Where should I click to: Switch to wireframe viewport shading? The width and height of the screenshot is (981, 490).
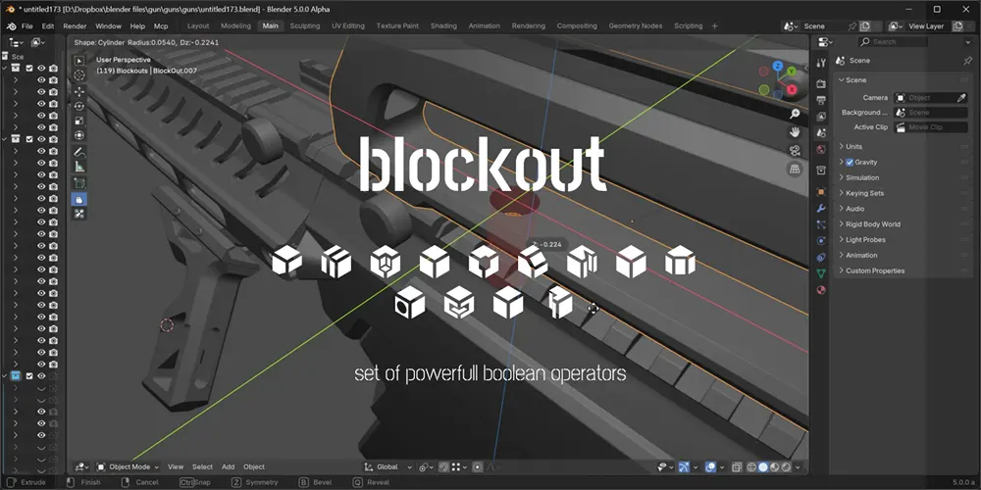752,466
